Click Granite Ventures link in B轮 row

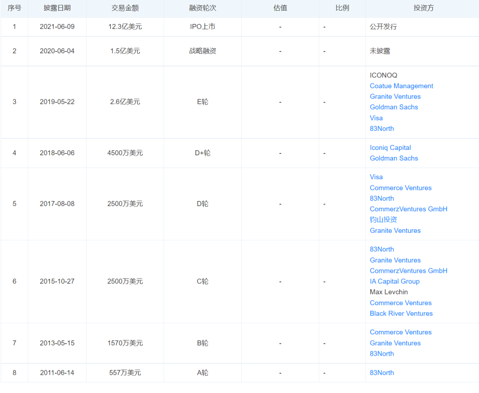[395, 343]
